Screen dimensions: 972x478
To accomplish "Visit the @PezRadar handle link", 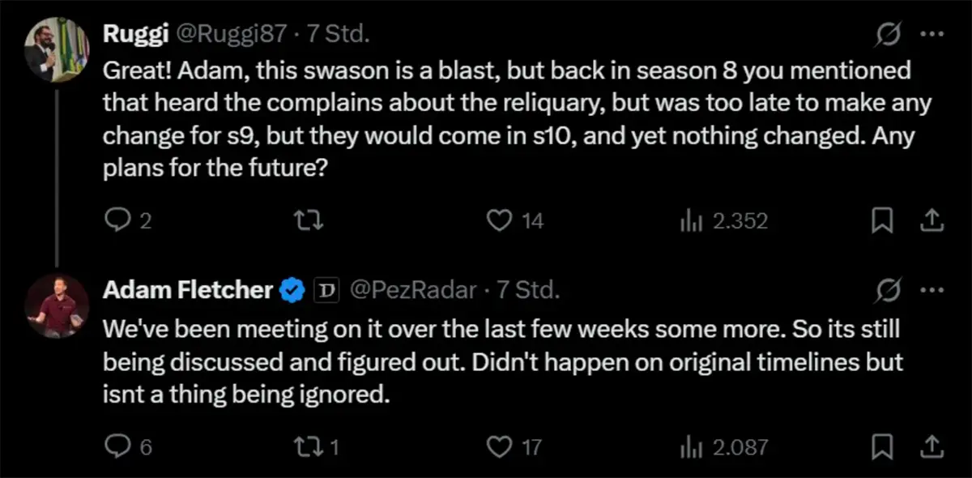I will pos(411,290).
